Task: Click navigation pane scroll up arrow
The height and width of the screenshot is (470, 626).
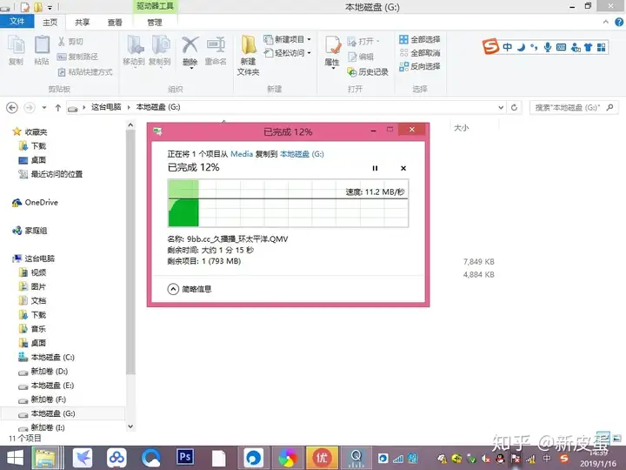Action: [x=130, y=125]
